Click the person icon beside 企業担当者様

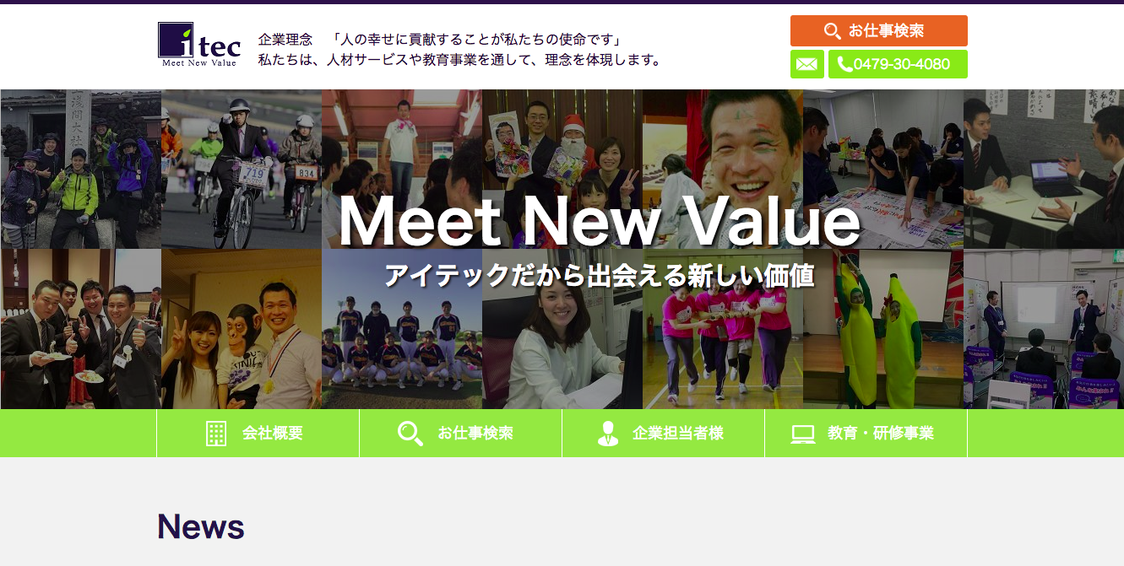[x=607, y=434]
